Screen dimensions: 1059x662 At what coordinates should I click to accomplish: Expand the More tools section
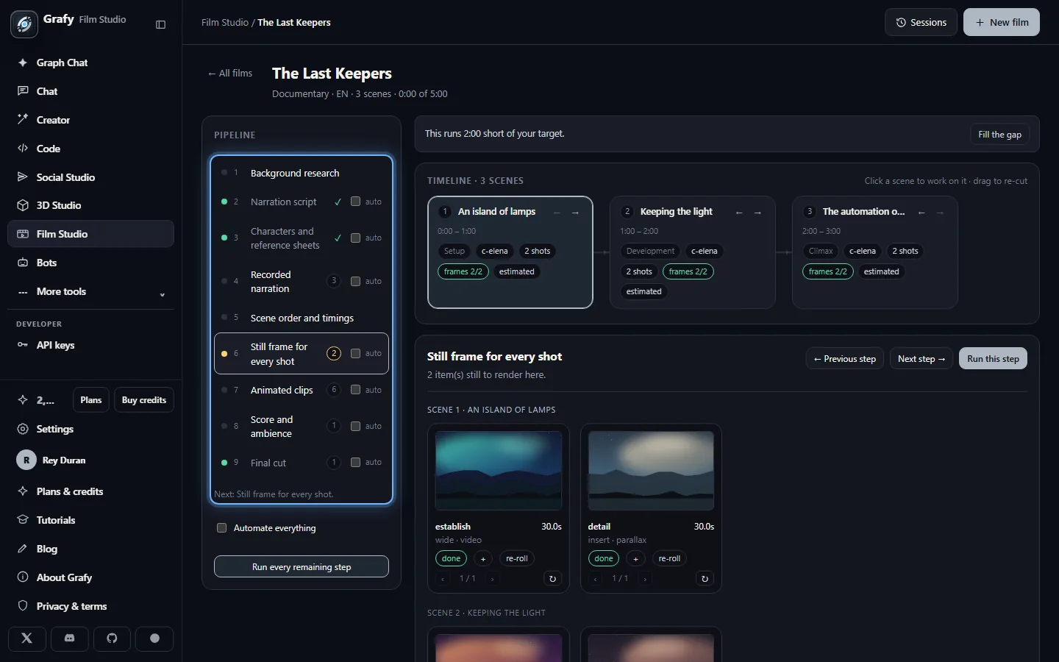click(90, 291)
